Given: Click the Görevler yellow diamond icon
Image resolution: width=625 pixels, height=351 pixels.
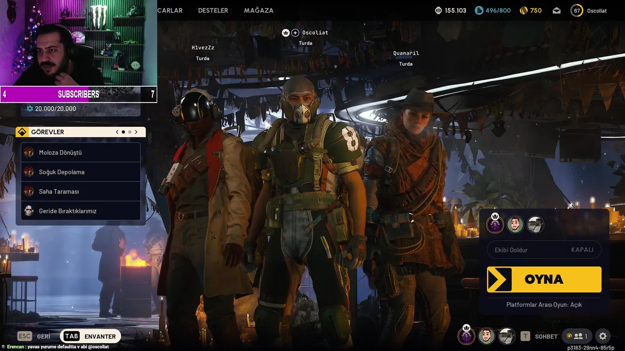Looking at the screenshot, I should coord(22,132).
